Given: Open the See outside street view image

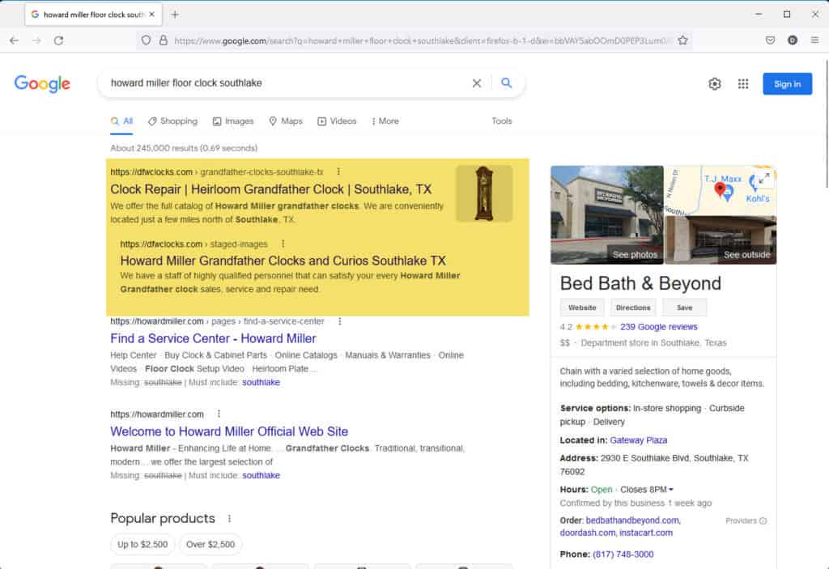Looking at the screenshot, I should click(721, 240).
